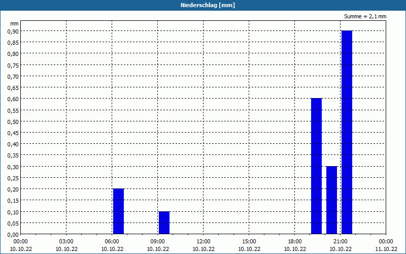The height and width of the screenshot is (254, 406).
Task: Click the 12:00 time axis label
Action: tap(204, 242)
